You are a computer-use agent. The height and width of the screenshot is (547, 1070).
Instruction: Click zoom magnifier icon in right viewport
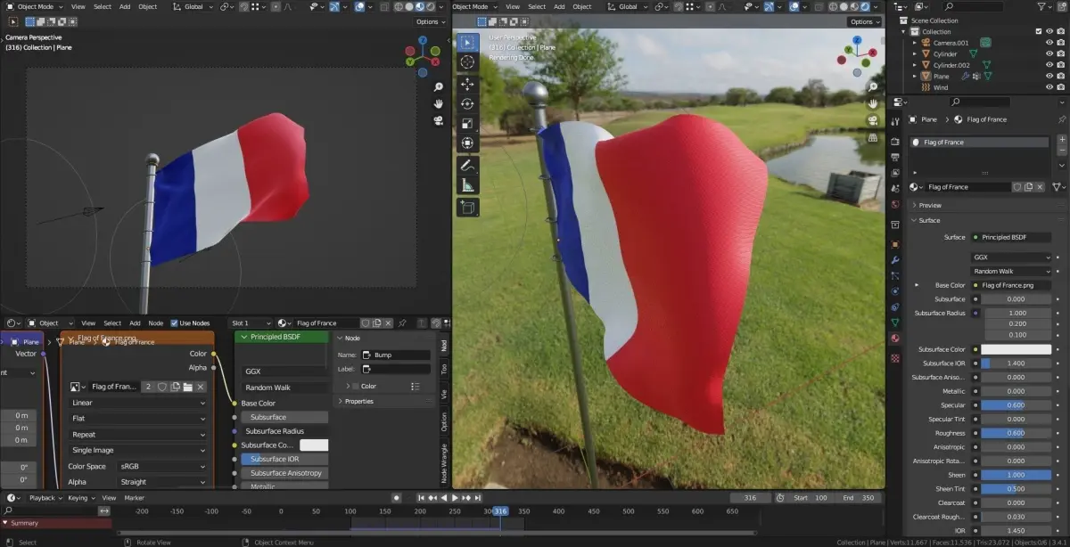tap(871, 86)
